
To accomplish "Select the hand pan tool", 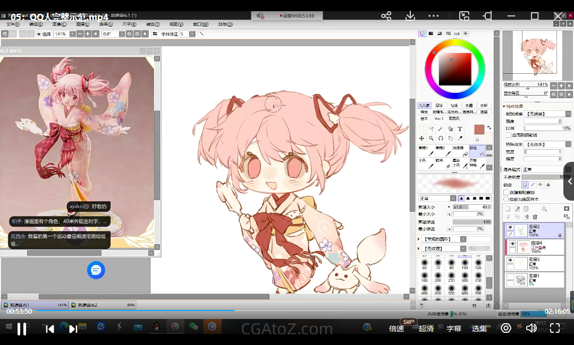I will [451, 139].
